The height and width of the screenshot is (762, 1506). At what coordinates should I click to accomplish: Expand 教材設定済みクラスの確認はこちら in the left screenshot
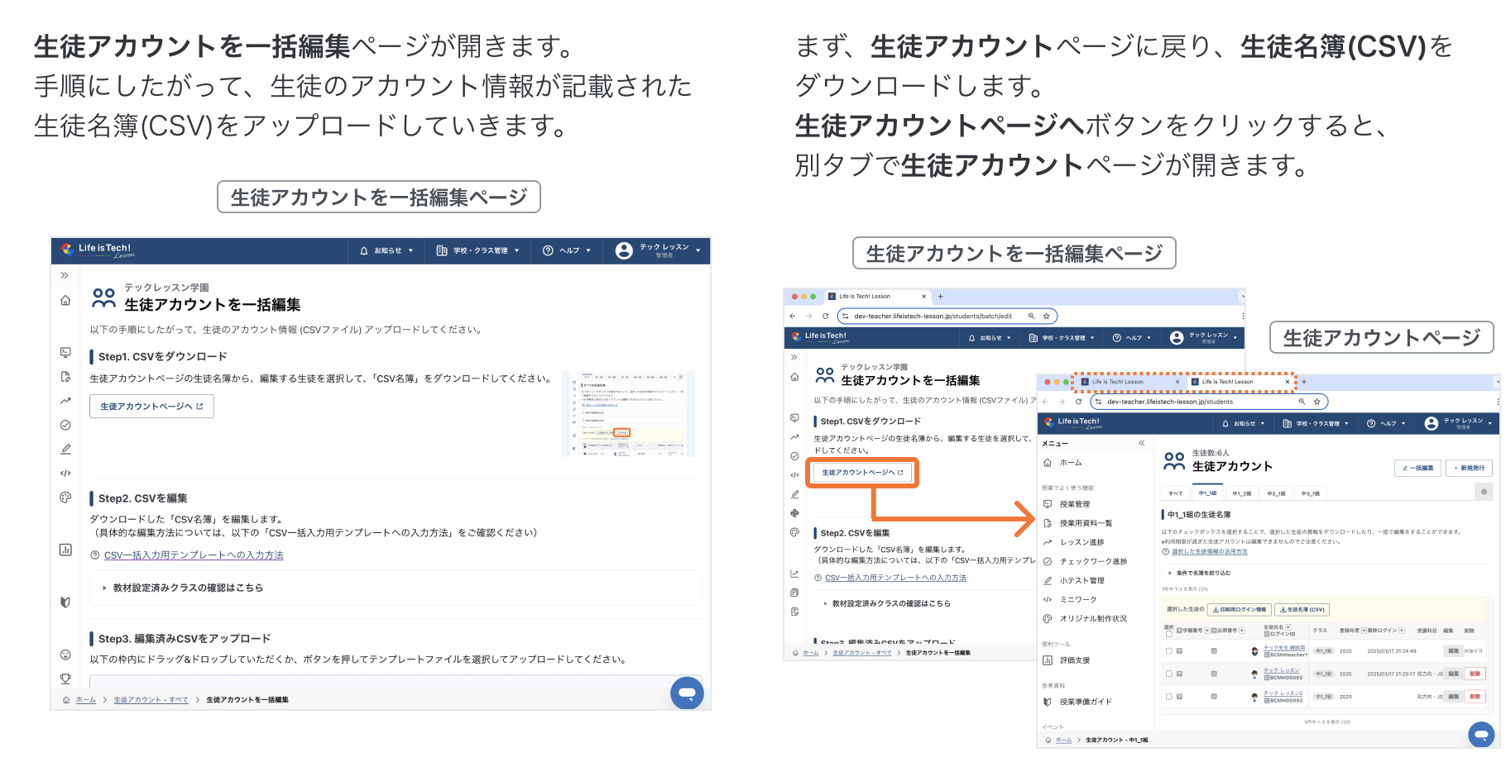click(x=188, y=588)
